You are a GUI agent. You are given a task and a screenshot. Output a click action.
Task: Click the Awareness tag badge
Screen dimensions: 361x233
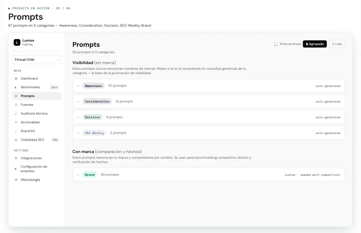point(93,86)
